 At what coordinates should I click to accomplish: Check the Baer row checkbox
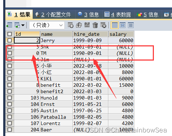tap(10, 130)
